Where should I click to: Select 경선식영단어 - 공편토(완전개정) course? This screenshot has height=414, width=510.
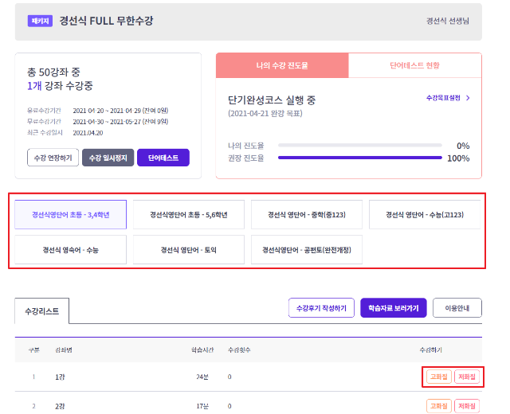[307, 250]
